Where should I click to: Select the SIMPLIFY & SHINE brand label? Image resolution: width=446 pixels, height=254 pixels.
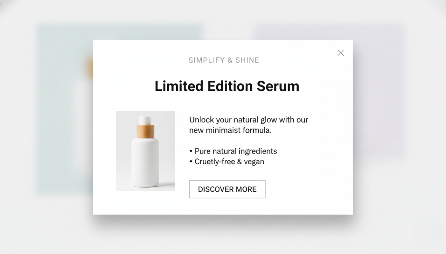pyautogui.click(x=224, y=60)
